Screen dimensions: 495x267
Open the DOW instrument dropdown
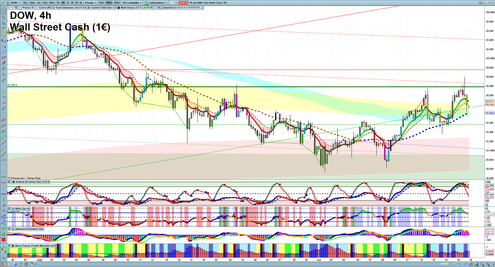(x=15, y=3)
